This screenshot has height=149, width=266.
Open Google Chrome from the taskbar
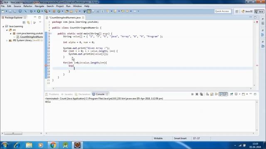(x=53, y=145)
